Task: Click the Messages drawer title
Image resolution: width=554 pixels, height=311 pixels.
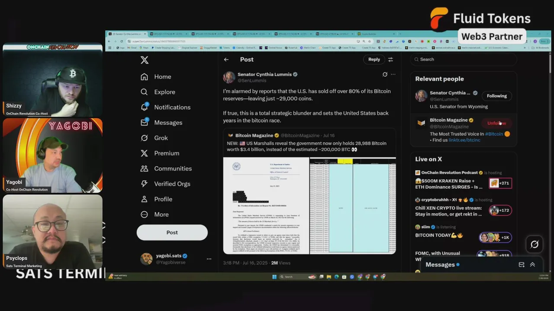Action: (440, 265)
